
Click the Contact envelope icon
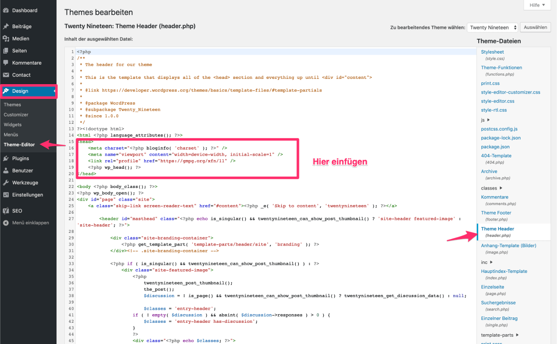(6, 75)
